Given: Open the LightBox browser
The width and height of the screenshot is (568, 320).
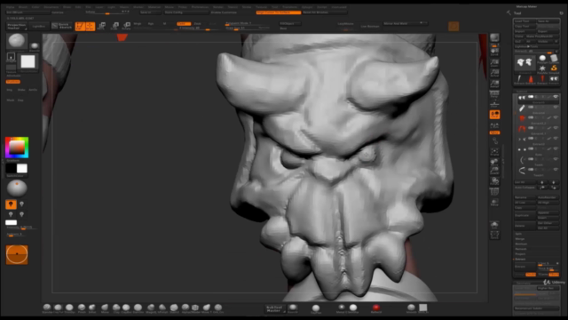Looking at the screenshot, I should (x=39, y=26).
